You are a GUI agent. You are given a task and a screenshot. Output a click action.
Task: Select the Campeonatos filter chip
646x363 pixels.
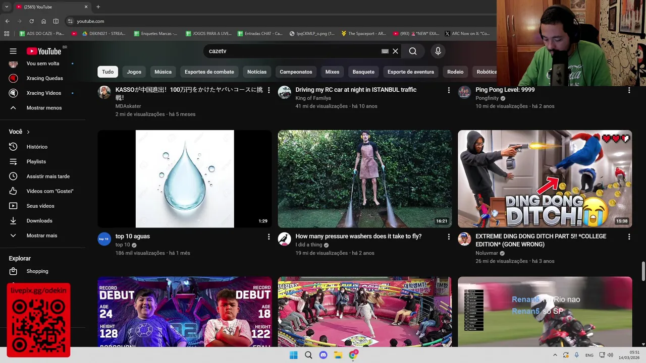(296, 72)
